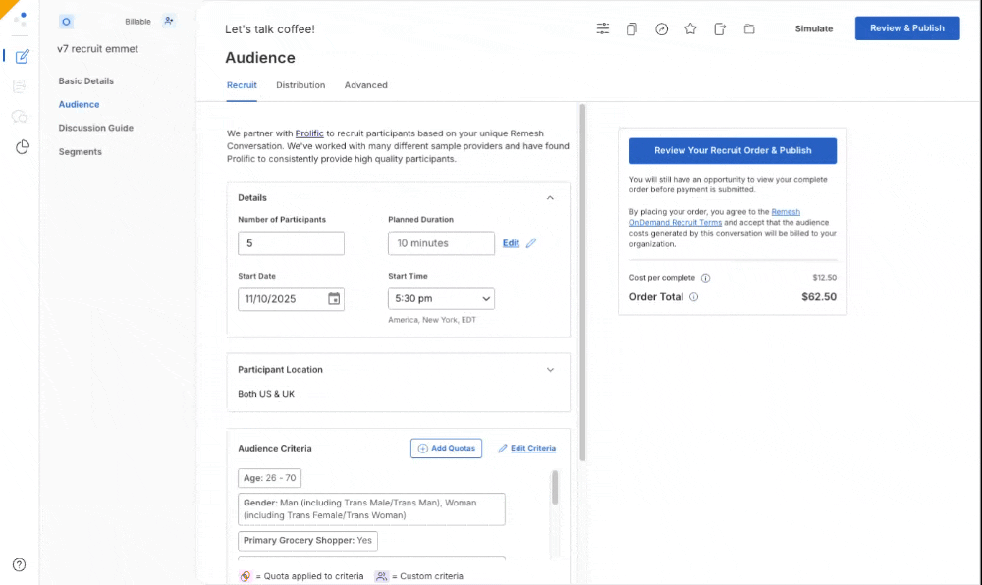982x585 pixels.
Task: Collapse the Details section chevron
Action: tap(550, 197)
